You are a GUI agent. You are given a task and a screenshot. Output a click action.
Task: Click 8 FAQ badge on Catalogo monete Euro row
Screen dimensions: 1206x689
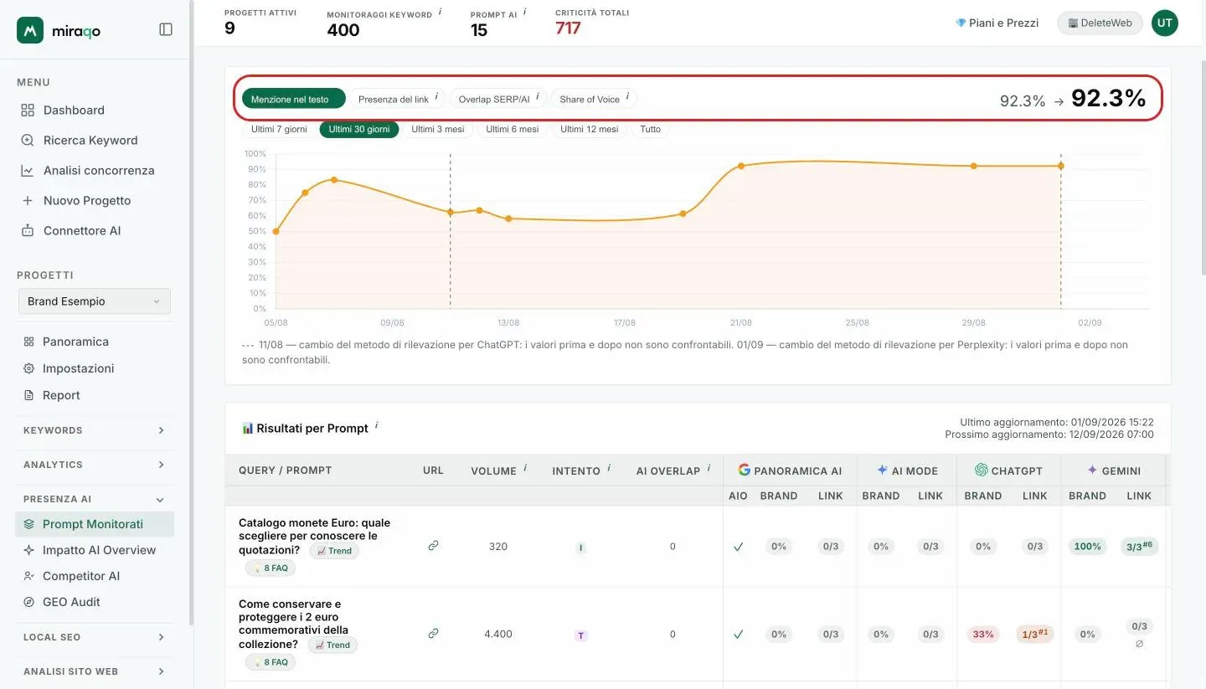tap(270, 568)
